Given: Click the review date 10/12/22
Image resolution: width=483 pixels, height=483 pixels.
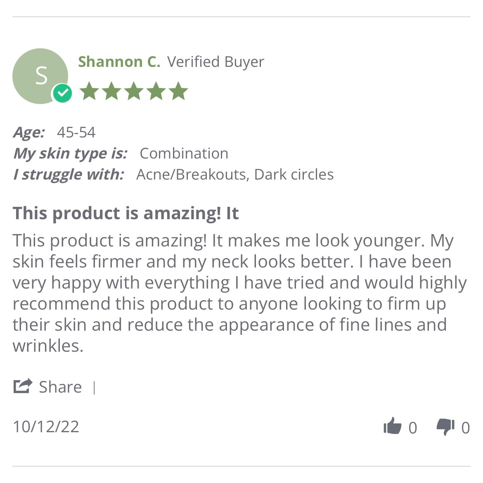Looking at the screenshot, I should (x=46, y=426).
